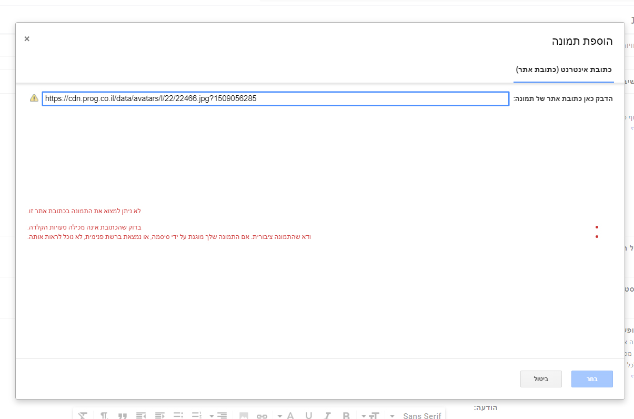Viewport: 634px width, 419px height.
Task: Click remove formatting icon in compose toolbar
Action: click(83, 416)
